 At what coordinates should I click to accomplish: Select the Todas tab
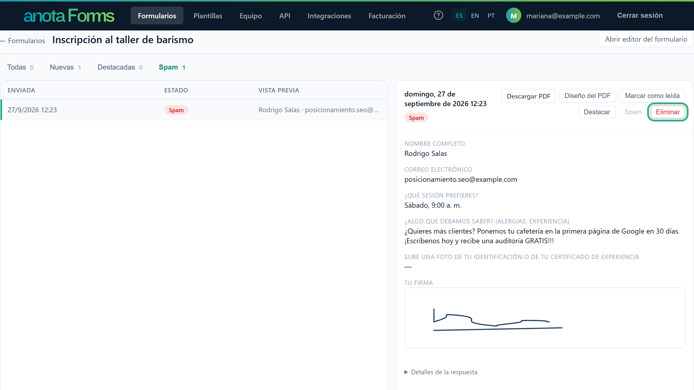point(20,67)
